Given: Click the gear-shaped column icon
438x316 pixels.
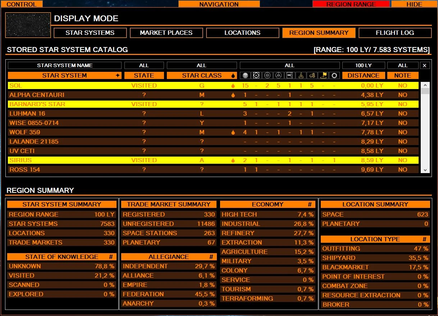Looking at the screenshot, I should (x=334, y=75).
